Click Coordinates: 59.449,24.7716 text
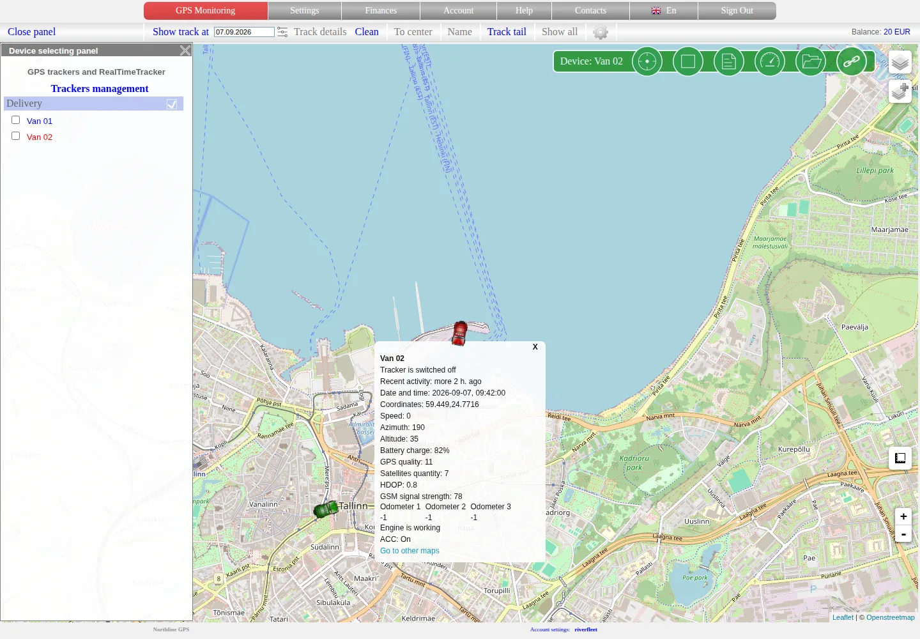Screen dimensions: 920x639 pyautogui.click(x=429, y=404)
